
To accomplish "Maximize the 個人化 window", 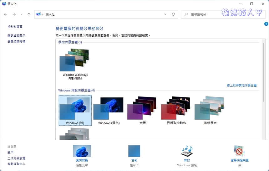I will point(251,4).
